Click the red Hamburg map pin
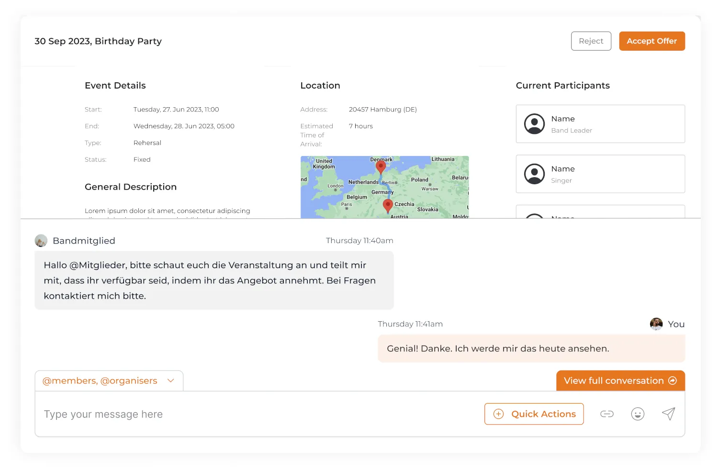The image size is (718, 471). click(x=381, y=167)
